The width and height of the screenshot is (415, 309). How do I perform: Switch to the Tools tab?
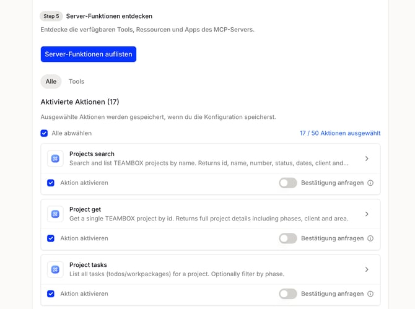pyautogui.click(x=76, y=82)
